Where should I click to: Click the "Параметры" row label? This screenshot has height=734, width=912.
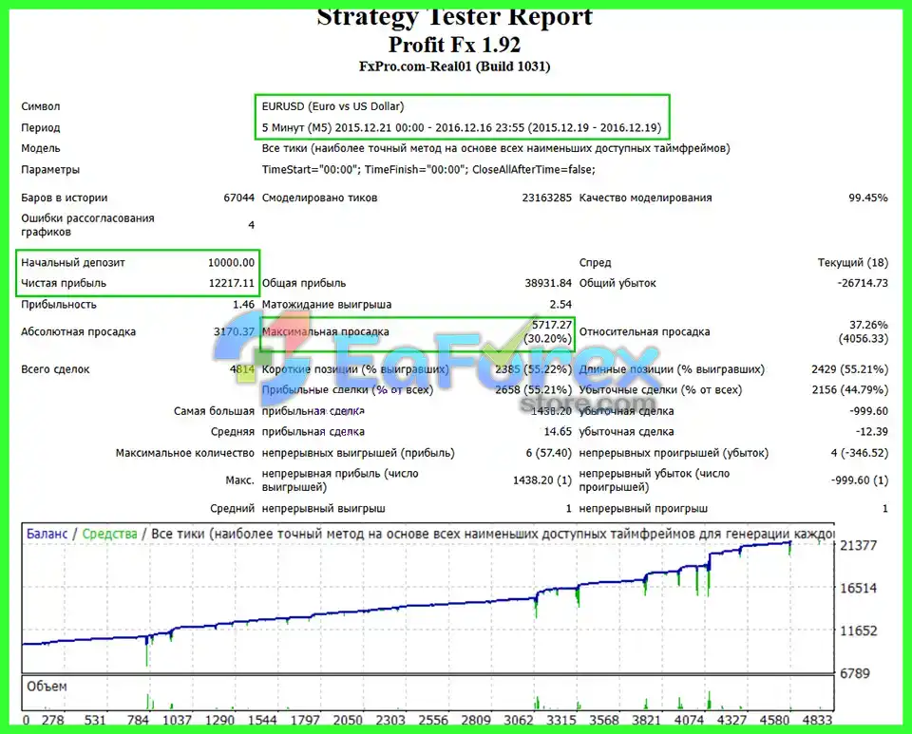click(x=50, y=170)
